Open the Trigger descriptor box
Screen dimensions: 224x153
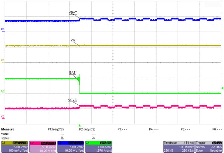(209, 147)
